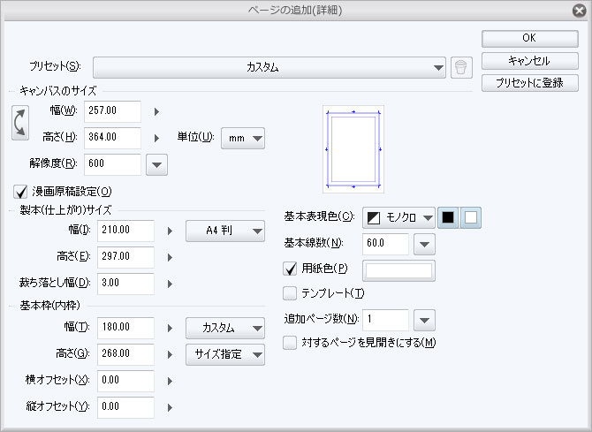592x432 pixels.
Task: Click the bleed width field 3.00
Action: point(125,284)
